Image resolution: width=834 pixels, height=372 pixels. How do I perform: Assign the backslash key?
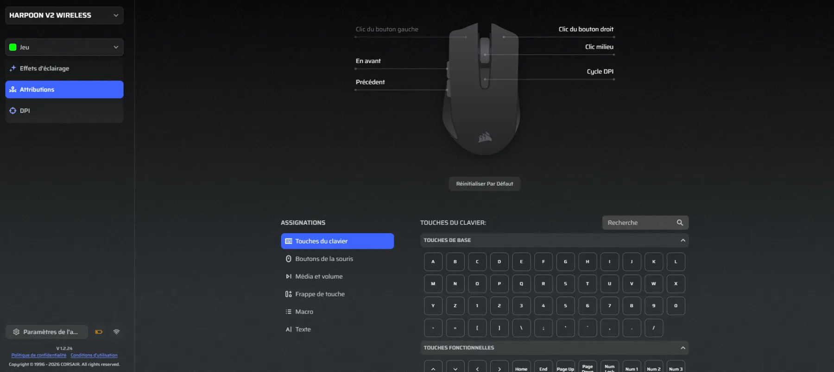pyautogui.click(x=521, y=328)
